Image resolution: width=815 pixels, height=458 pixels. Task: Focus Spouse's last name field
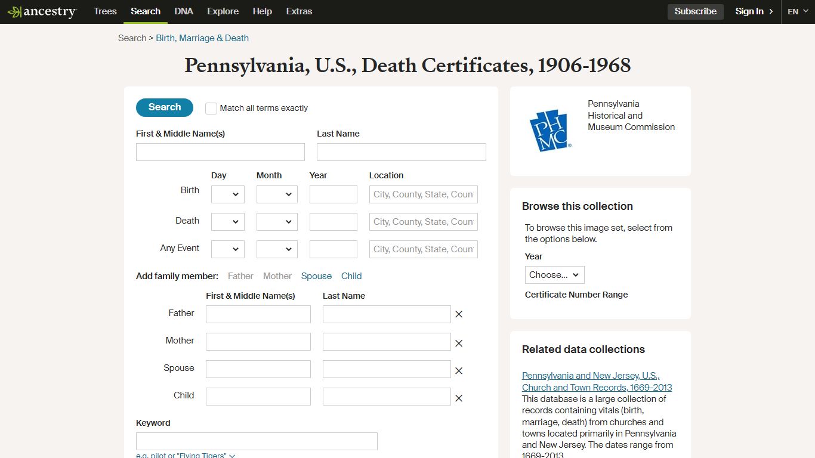tap(387, 369)
